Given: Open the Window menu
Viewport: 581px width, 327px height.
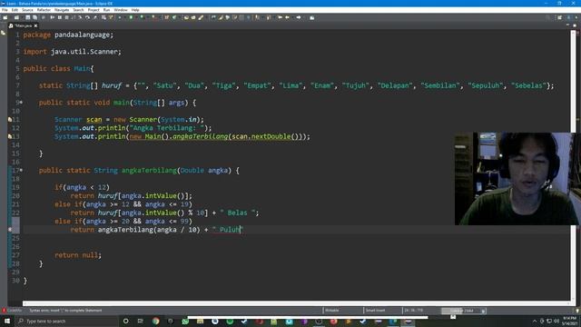Looking at the screenshot, I should coord(121,10).
